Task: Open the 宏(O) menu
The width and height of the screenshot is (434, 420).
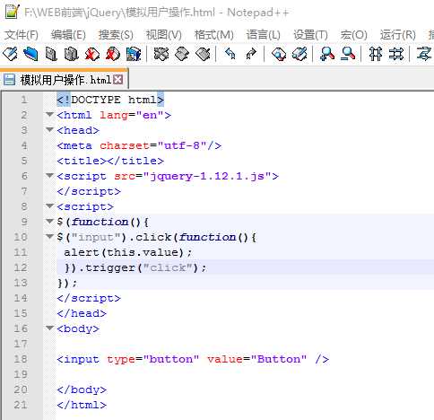Action: click(354, 35)
